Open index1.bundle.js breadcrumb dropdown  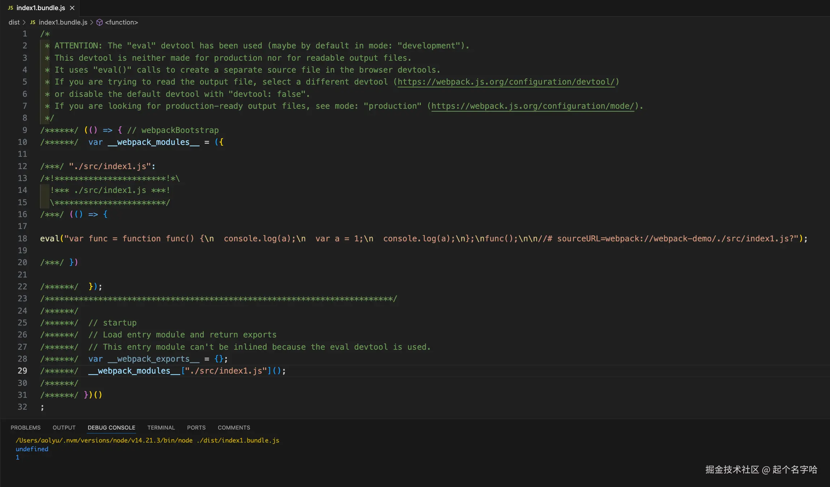click(x=63, y=22)
